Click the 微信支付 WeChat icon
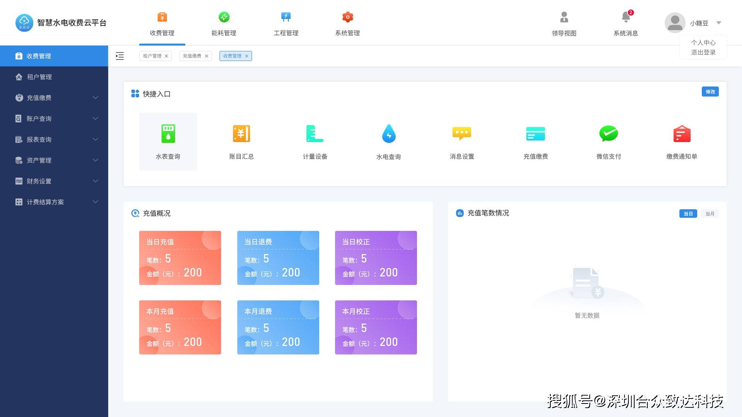Image resolution: width=742 pixels, height=417 pixels. [608, 134]
